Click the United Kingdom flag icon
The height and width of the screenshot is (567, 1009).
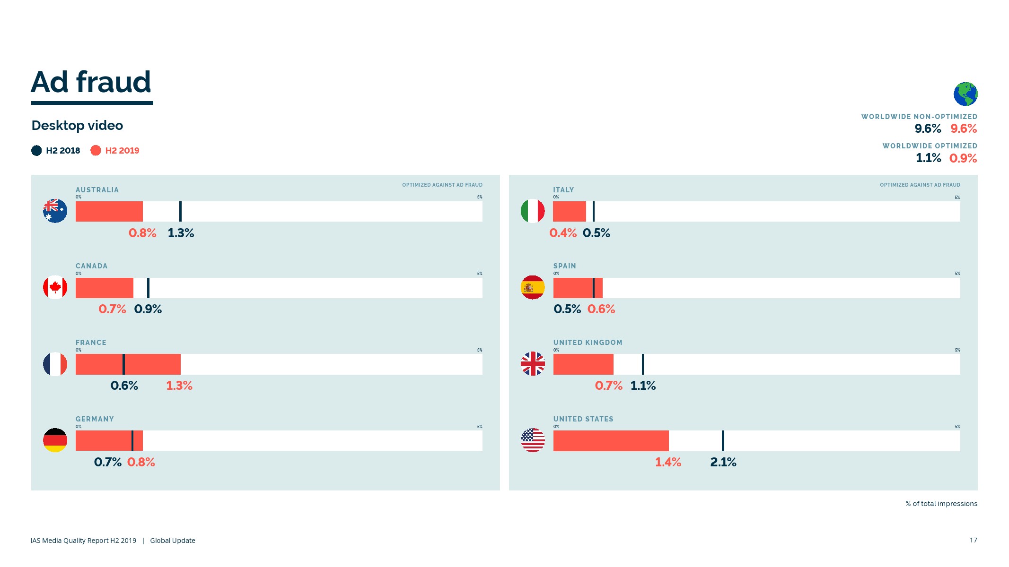pyautogui.click(x=533, y=364)
